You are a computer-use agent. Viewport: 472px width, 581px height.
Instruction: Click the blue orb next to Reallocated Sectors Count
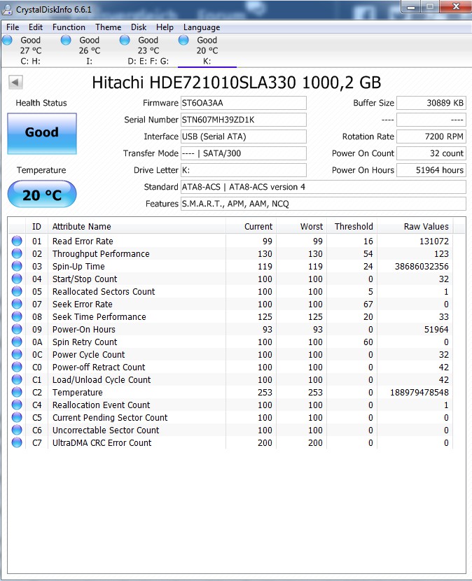17,291
